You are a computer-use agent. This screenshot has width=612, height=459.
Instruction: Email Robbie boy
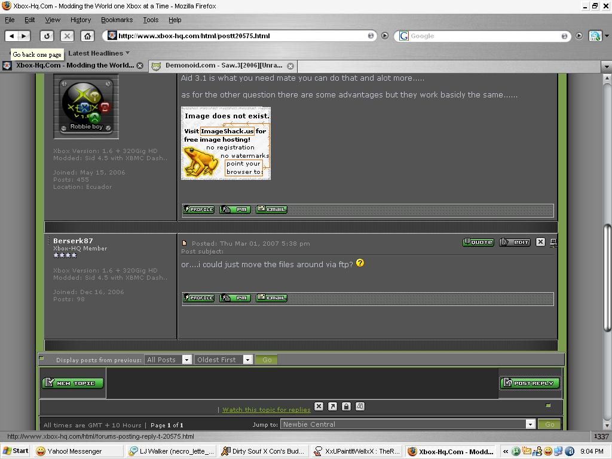point(272,209)
